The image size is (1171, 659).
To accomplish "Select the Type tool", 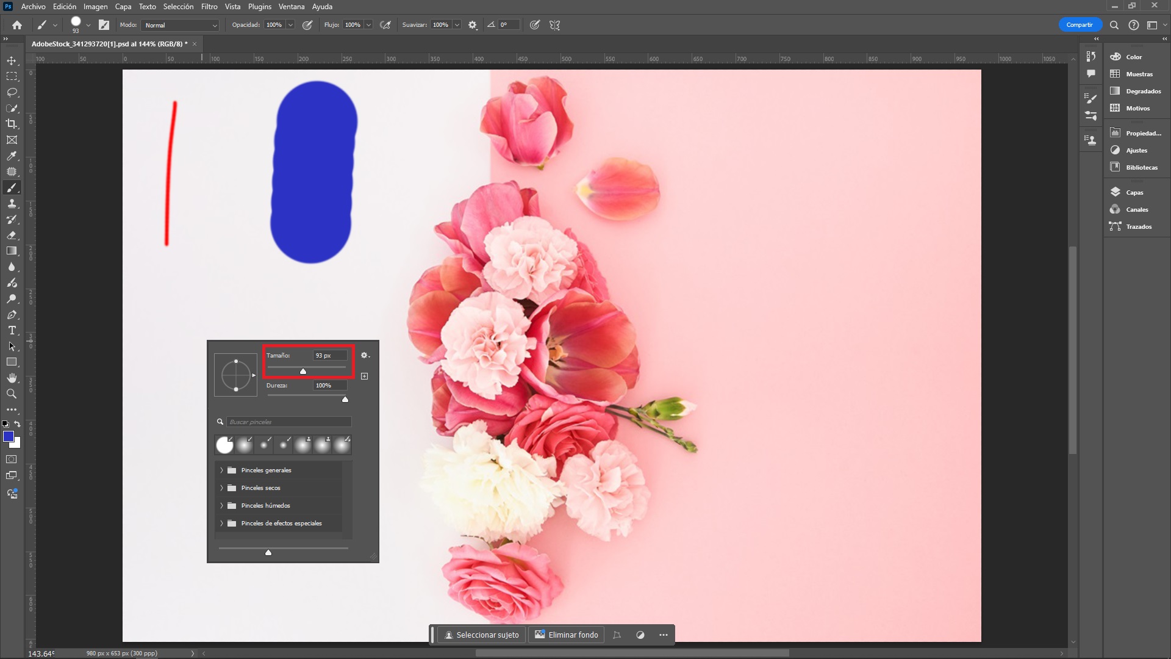I will (12, 330).
